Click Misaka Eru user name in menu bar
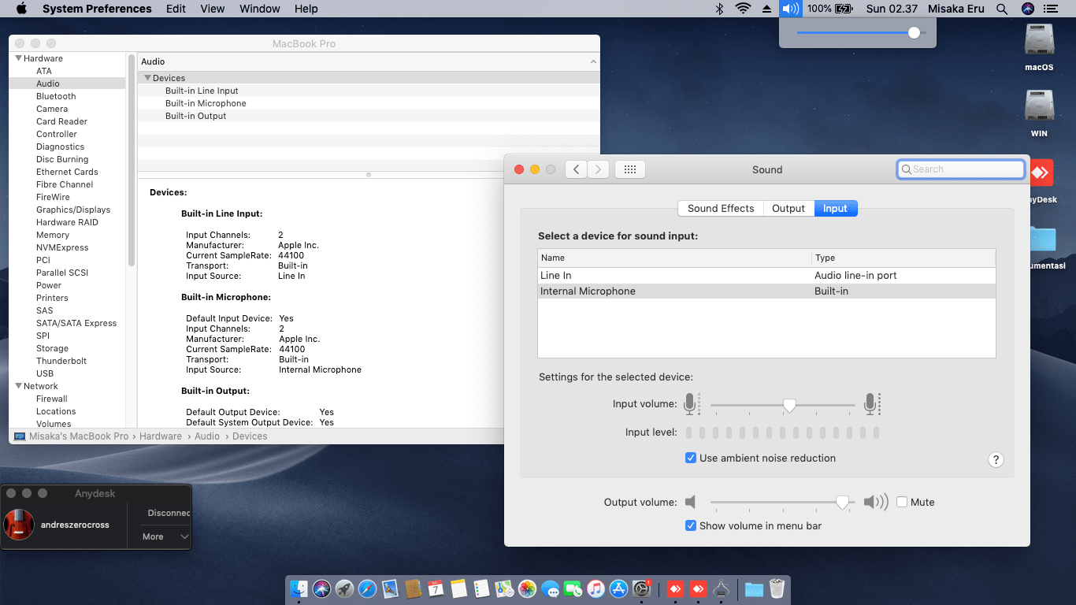The height and width of the screenshot is (605, 1076). tap(955, 9)
